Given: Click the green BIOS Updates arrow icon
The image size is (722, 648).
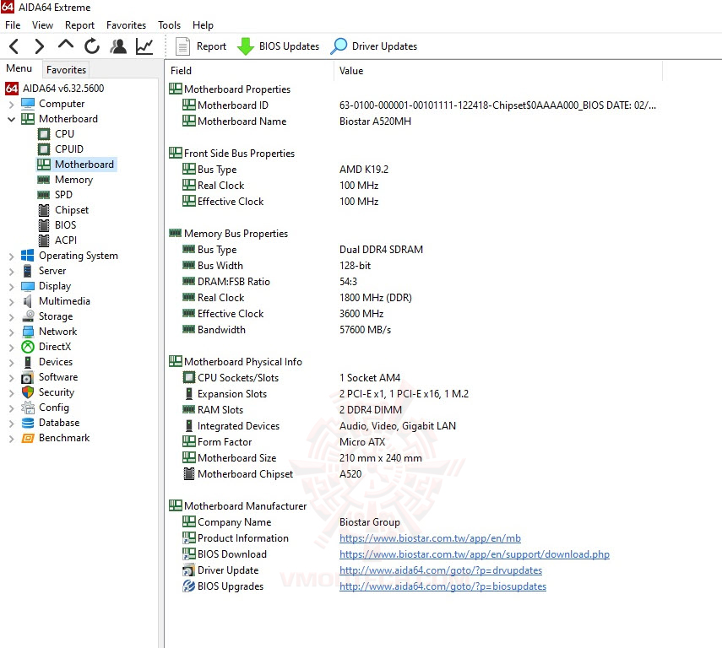Looking at the screenshot, I should [246, 46].
